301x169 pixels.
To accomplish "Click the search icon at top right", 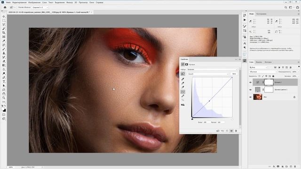I will click(285, 8).
